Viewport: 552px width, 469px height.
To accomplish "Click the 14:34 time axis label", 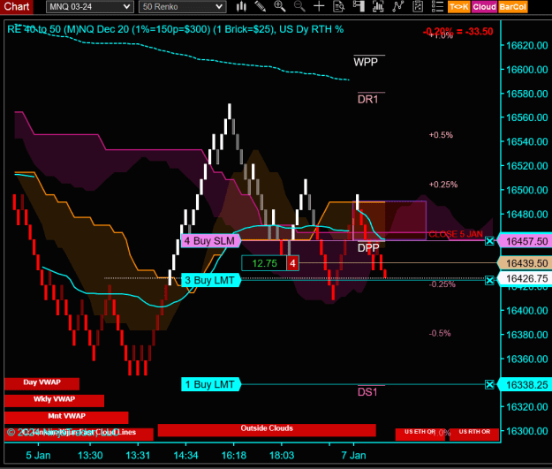I will point(185,456).
